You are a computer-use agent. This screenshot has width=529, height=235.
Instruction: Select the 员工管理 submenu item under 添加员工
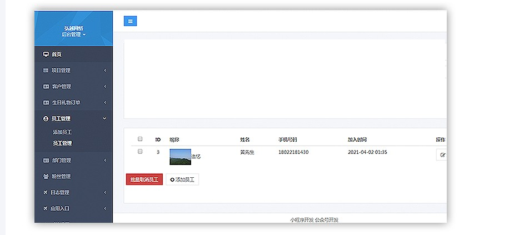click(62, 143)
